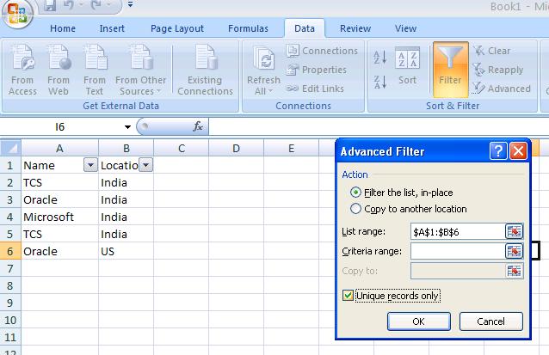Select cell containing US
Image resolution: width=549 pixels, height=355 pixels.
[126, 251]
